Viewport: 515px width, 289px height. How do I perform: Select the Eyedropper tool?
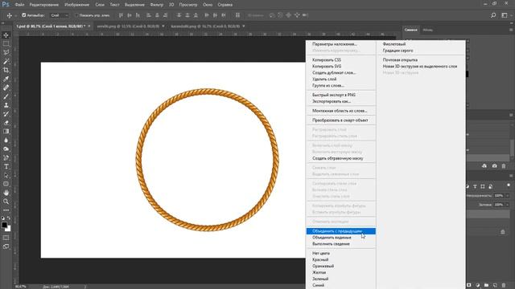click(6, 79)
